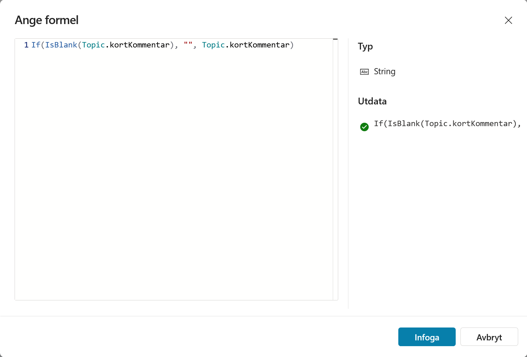Click the IsBlank function in the formula

coord(61,45)
